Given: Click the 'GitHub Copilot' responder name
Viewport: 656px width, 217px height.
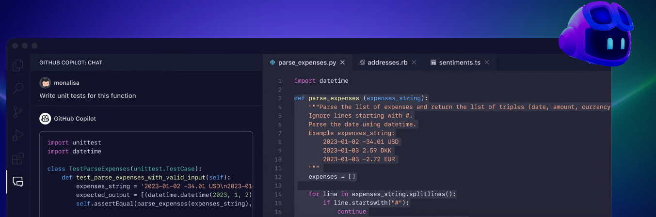Looking at the screenshot, I should [75, 118].
